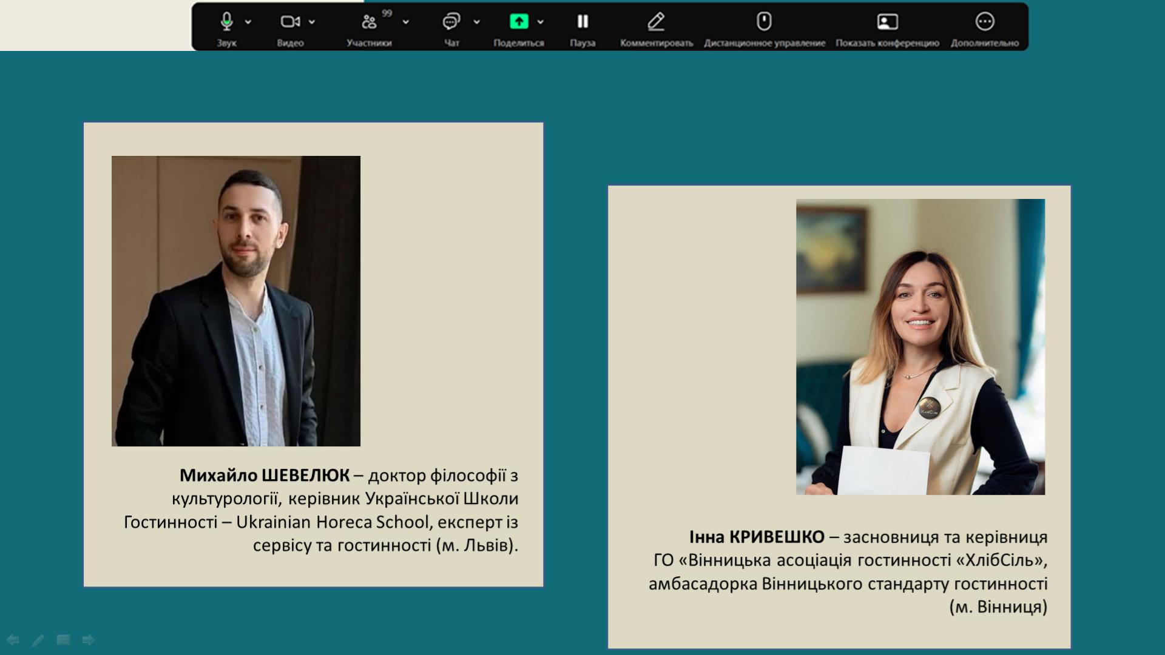
Task: Open the Участники participants panel
Action: [369, 22]
